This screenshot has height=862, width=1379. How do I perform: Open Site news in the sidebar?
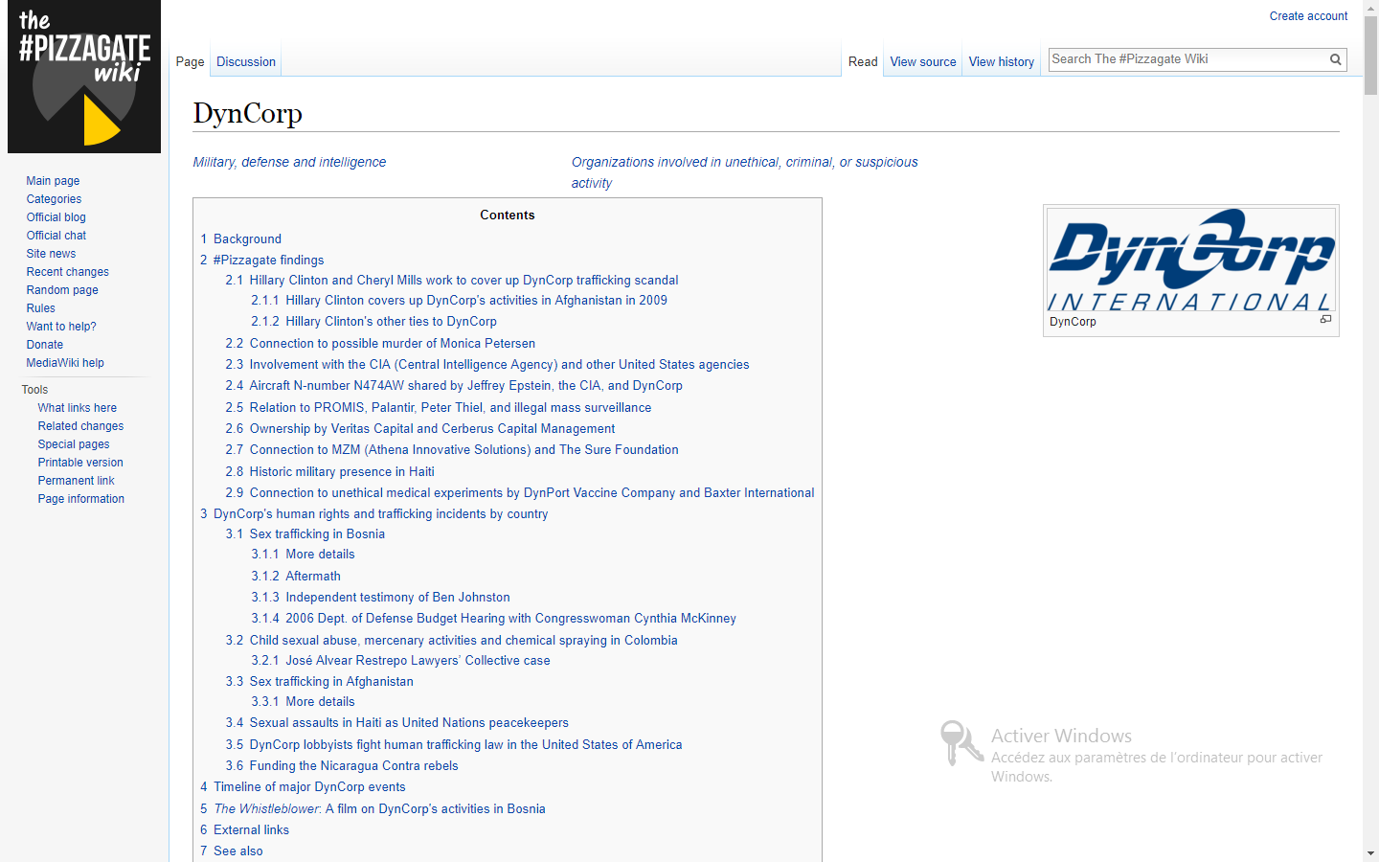[x=51, y=254]
